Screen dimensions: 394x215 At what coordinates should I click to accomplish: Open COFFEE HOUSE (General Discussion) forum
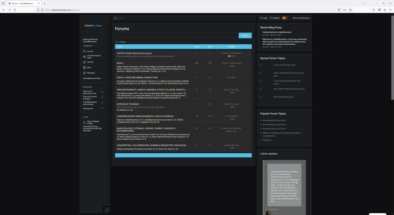(134, 53)
